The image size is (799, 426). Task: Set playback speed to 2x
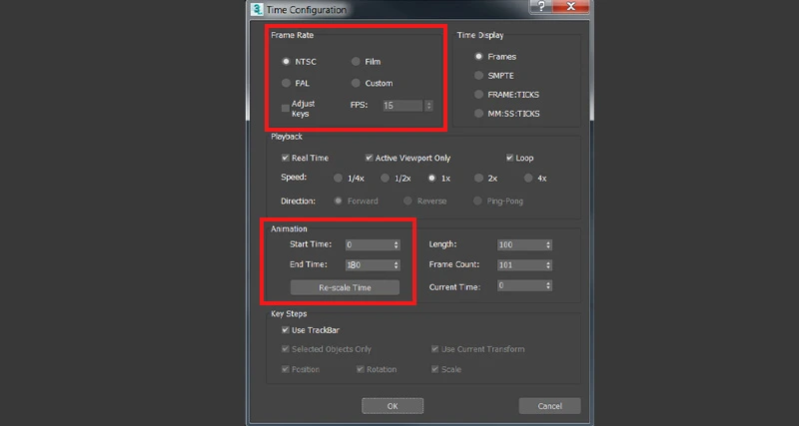coord(478,178)
